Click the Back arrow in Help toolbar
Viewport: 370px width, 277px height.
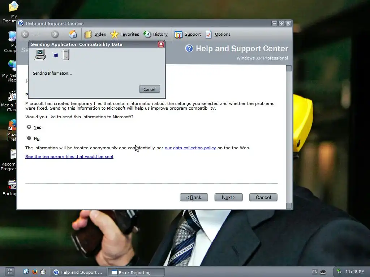click(25, 34)
